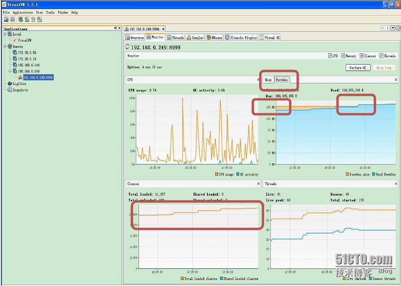Screen dimensions: 401x286
Task: Uncheck the CPU checkbox
Action: (330, 56)
